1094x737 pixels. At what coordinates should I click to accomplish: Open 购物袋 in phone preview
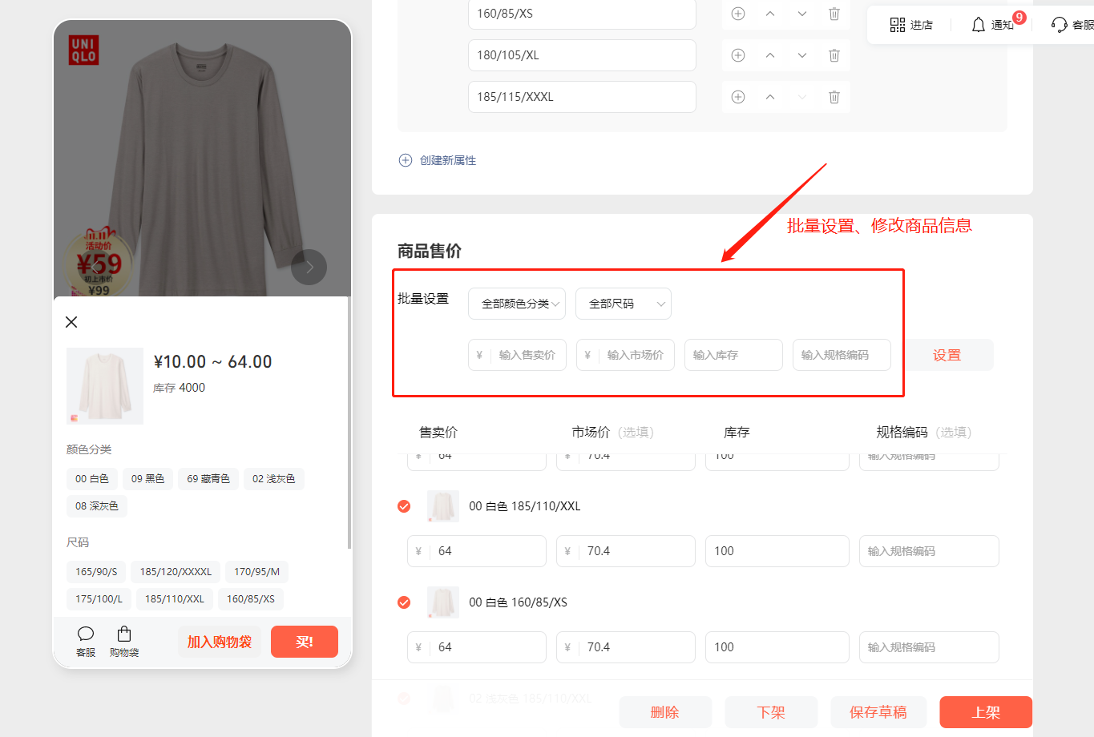click(124, 642)
